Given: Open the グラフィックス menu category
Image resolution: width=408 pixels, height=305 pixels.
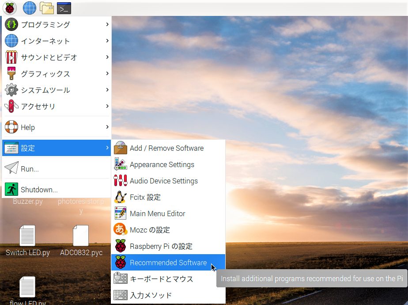Looking at the screenshot, I should 57,73.
